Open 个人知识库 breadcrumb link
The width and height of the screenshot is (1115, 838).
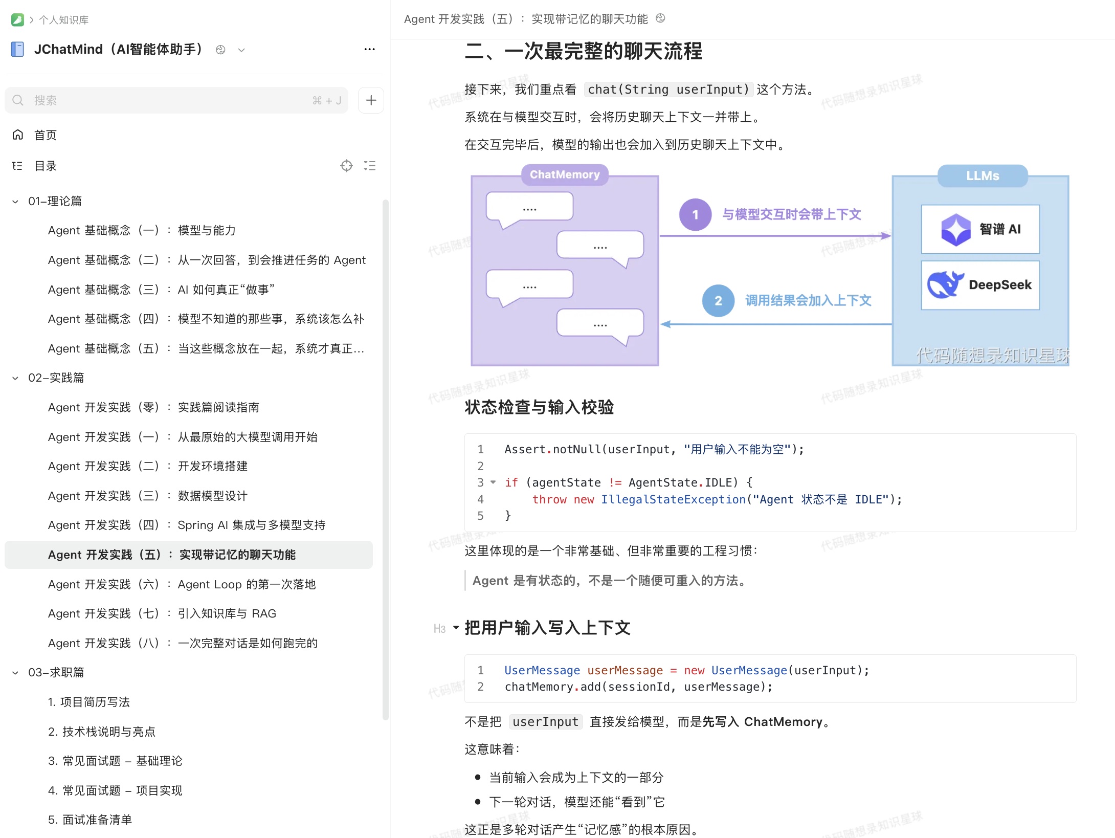(64, 20)
